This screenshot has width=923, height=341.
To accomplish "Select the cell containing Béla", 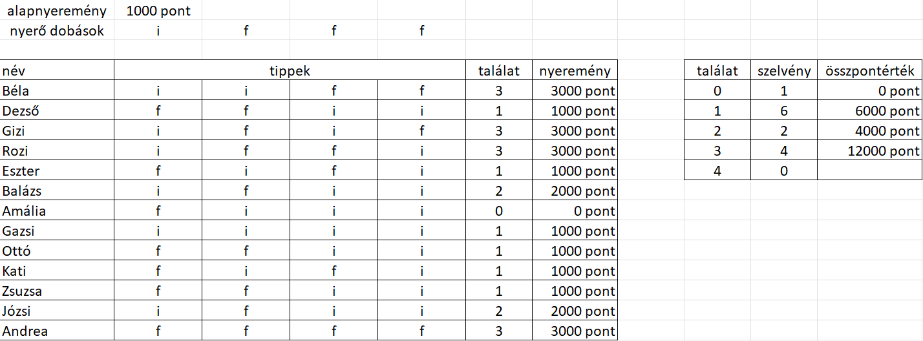I will tap(57, 91).
